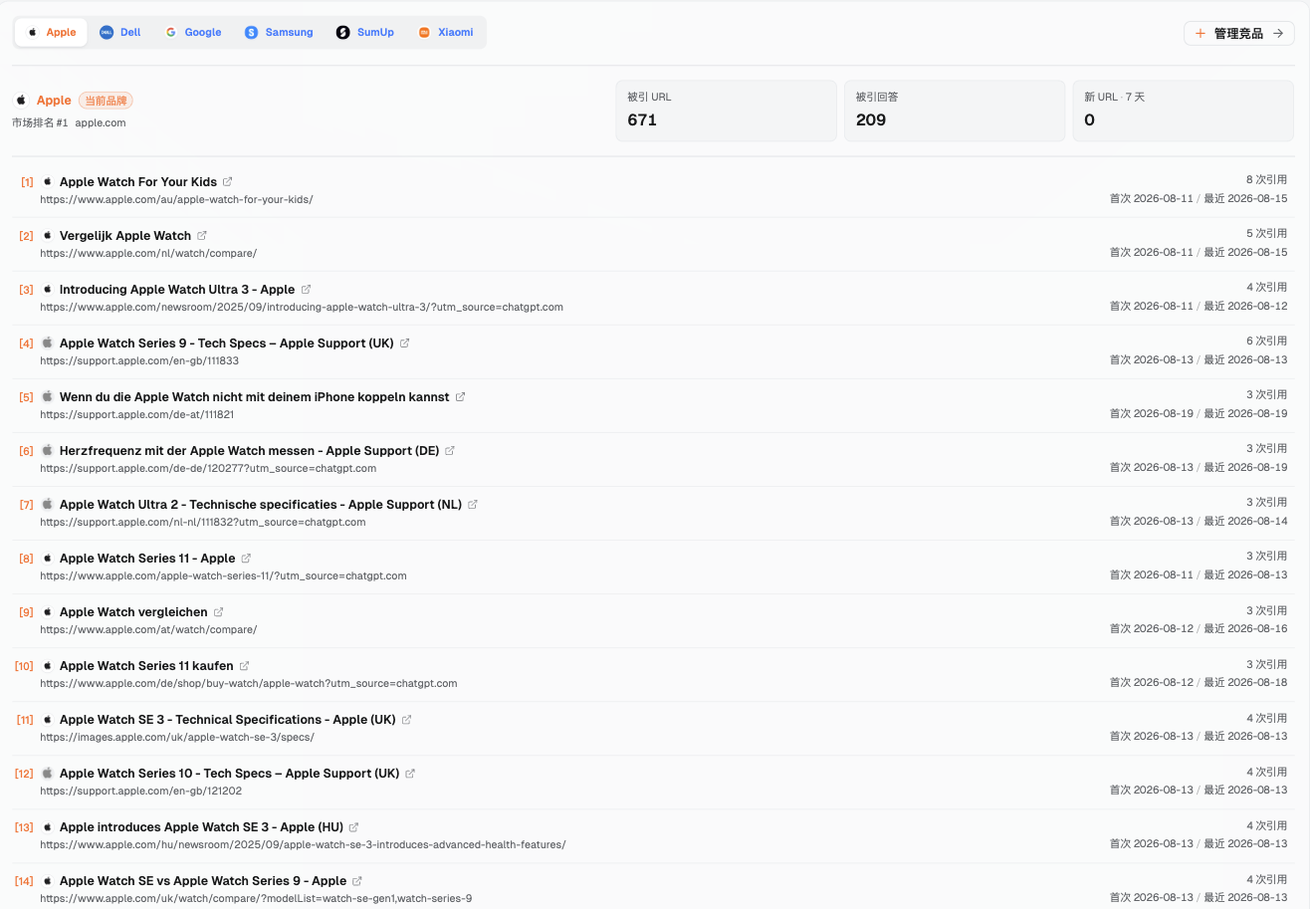Click the 市场排名 #1 label

click(x=40, y=123)
